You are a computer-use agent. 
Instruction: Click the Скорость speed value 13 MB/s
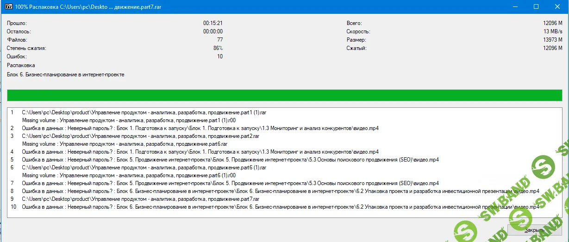[555, 31]
